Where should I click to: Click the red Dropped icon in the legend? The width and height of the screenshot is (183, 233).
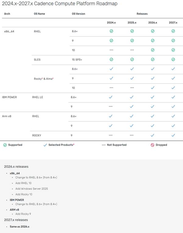(x=152, y=145)
